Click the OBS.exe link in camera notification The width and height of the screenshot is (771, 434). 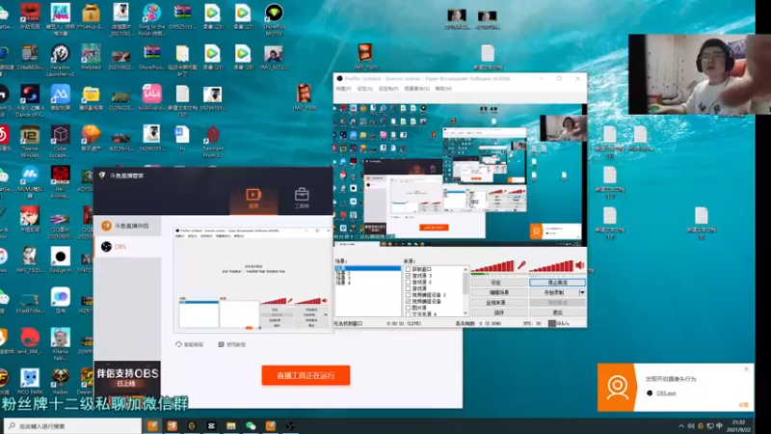coord(666,393)
